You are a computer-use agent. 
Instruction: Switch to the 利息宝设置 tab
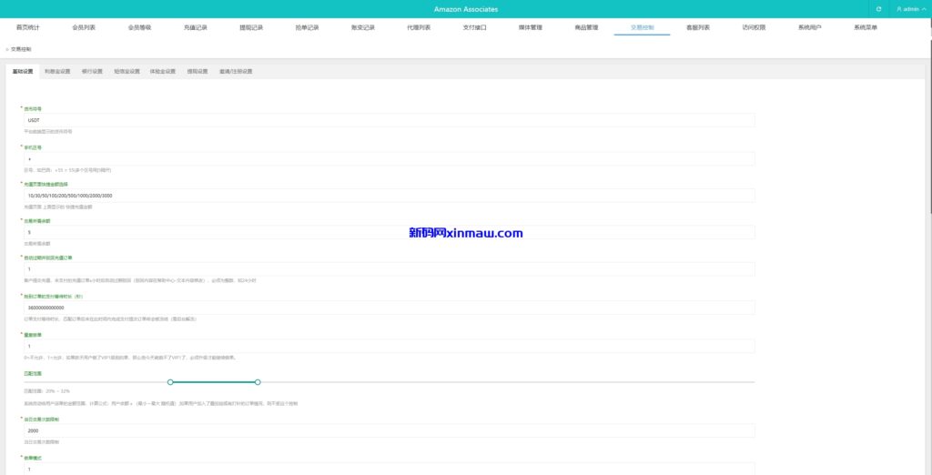pyautogui.click(x=57, y=70)
